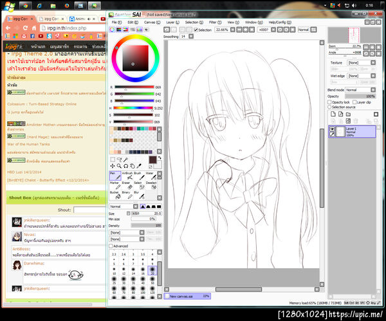This screenshot has width=386, height=321.
Task: Select the zoom magnifier tool
Action: [120, 166]
